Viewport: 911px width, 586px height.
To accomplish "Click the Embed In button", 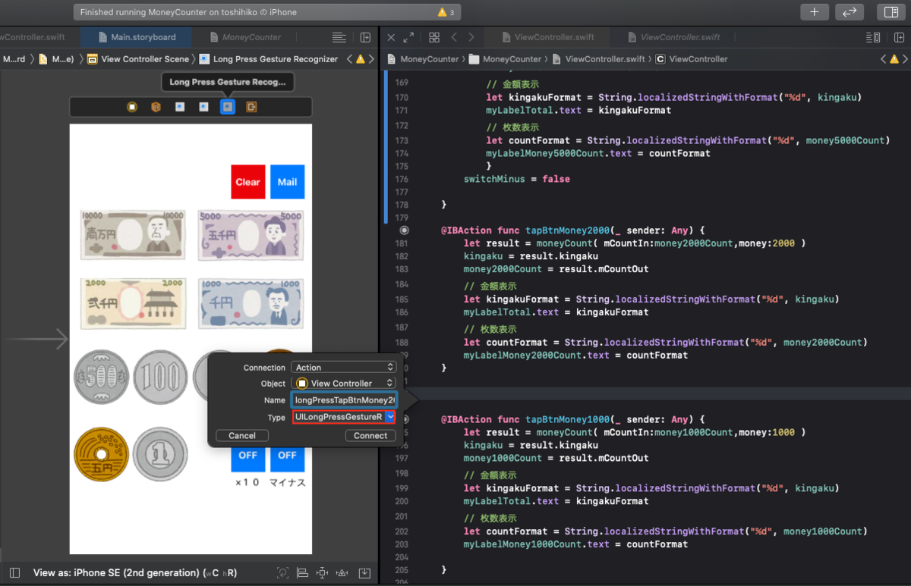I will pos(364,572).
